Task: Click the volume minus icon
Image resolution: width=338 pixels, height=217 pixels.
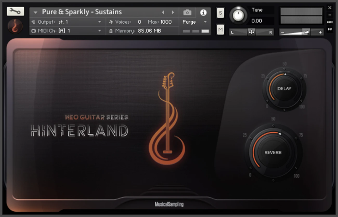Action: click(x=282, y=32)
